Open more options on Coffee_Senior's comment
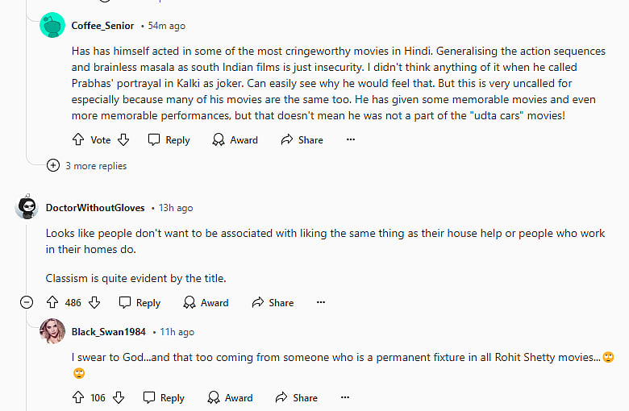 351,139
